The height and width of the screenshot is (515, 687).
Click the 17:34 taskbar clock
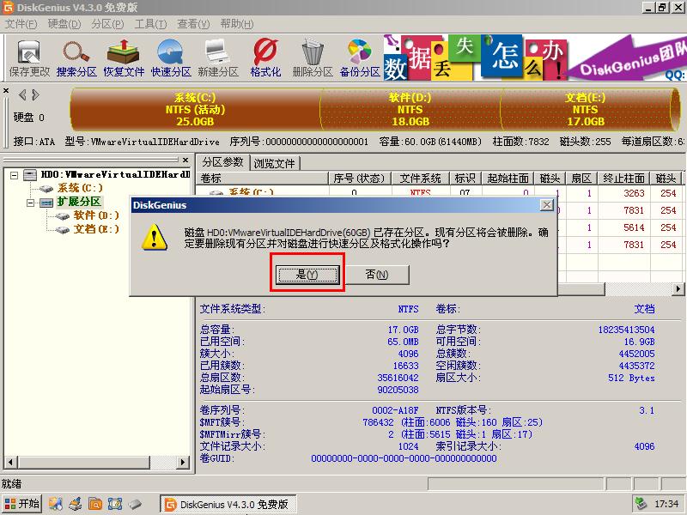click(666, 504)
